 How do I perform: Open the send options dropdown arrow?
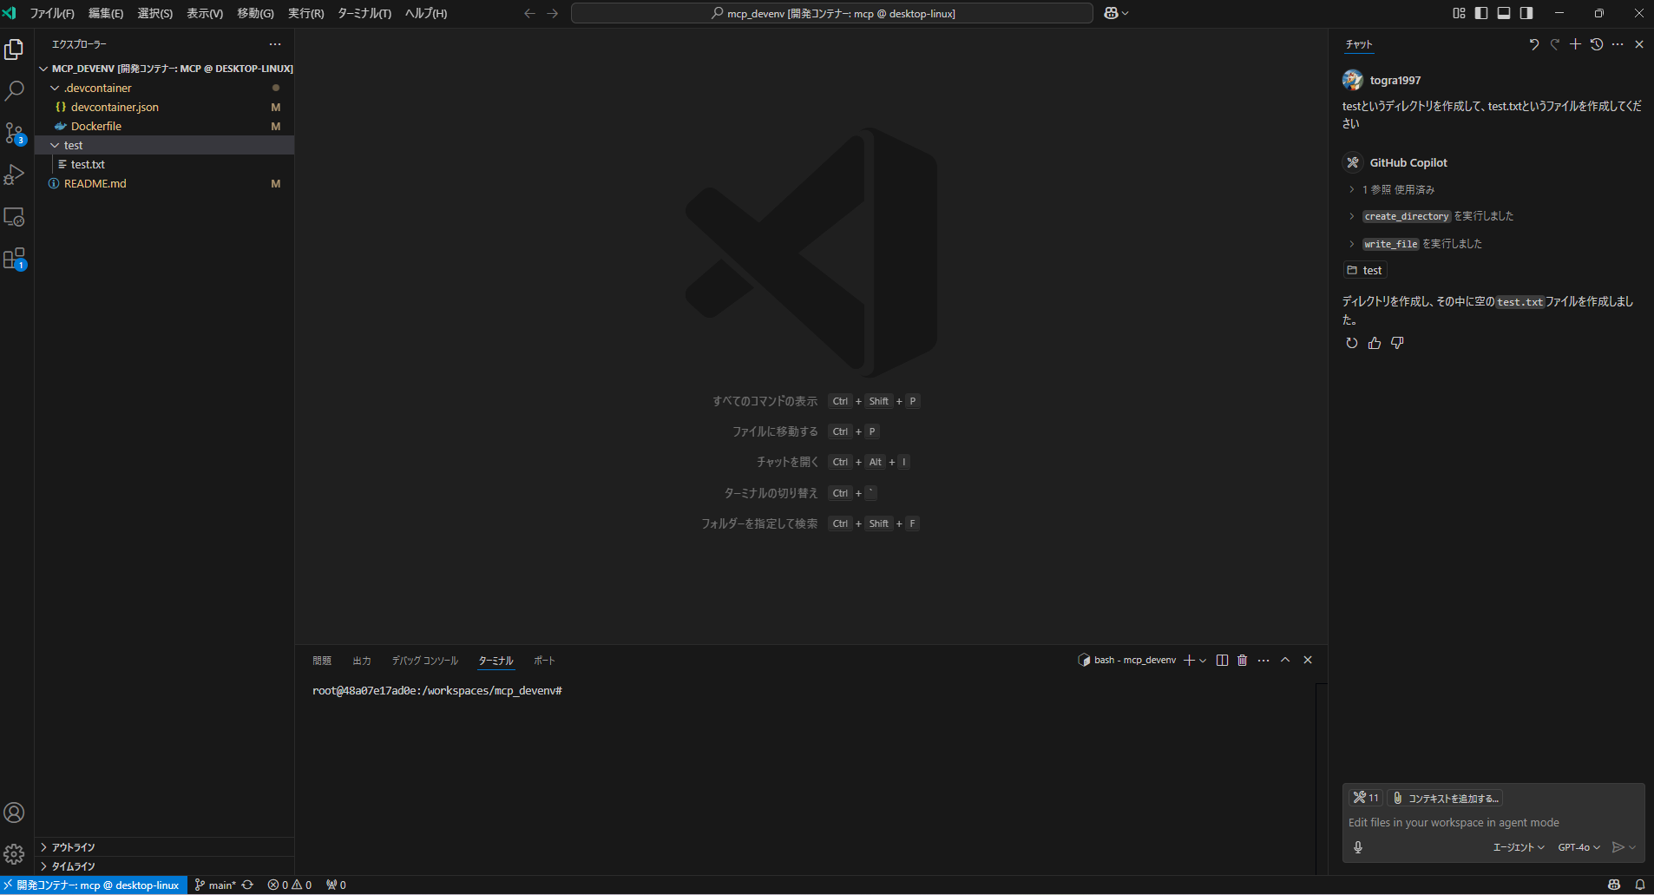click(1633, 847)
